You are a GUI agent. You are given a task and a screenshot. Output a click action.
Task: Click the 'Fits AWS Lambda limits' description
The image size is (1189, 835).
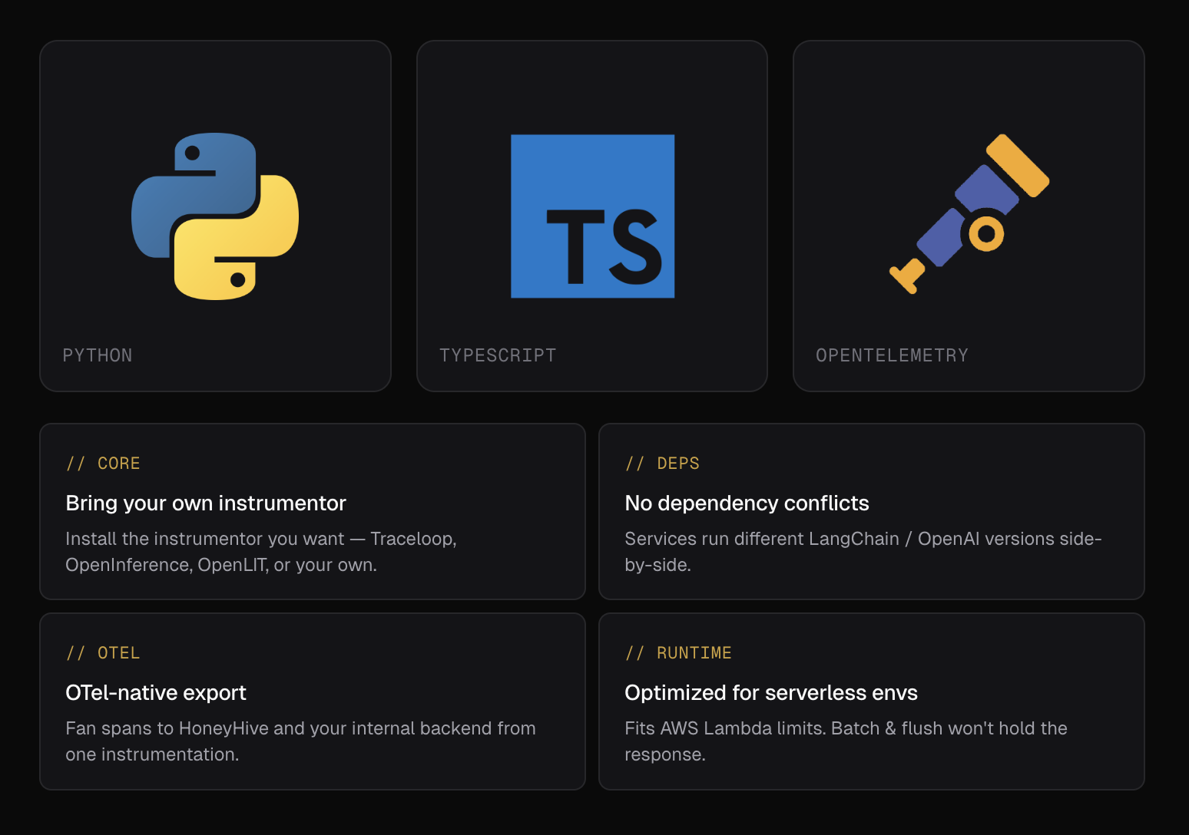coord(846,741)
